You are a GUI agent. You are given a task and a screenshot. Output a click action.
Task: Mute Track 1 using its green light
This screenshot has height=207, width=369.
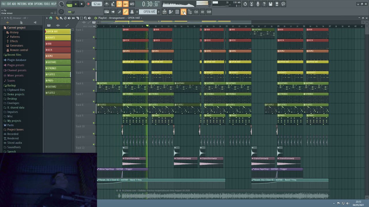pyautogui.click(x=94, y=37)
